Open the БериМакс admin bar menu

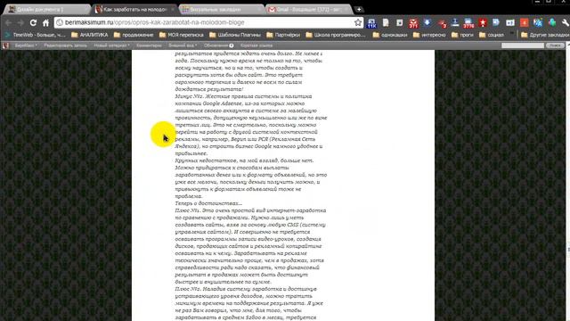click(x=26, y=45)
